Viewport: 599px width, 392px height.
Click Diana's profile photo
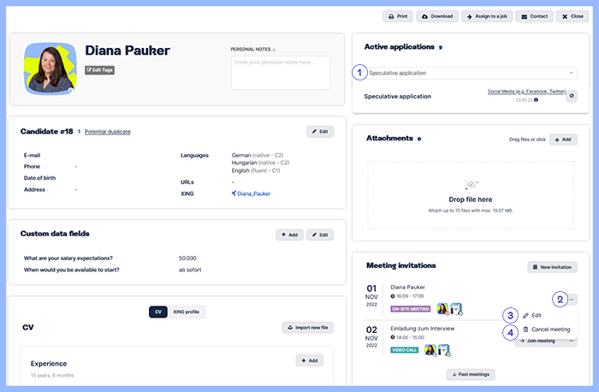[50, 68]
